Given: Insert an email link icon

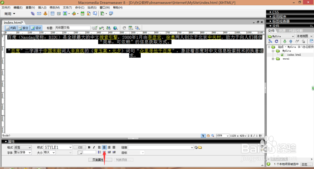Looking at the screenshot, I should (39, 13).
